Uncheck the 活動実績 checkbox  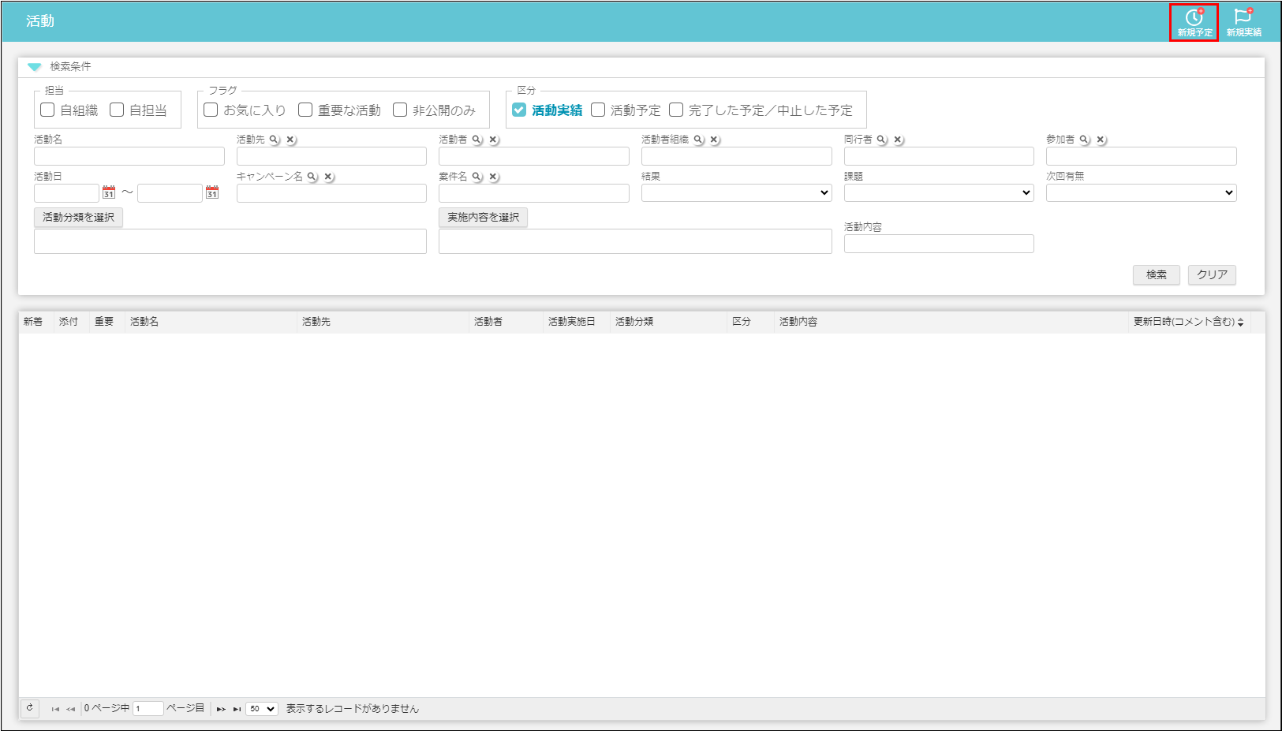click(x=519, y=110)
